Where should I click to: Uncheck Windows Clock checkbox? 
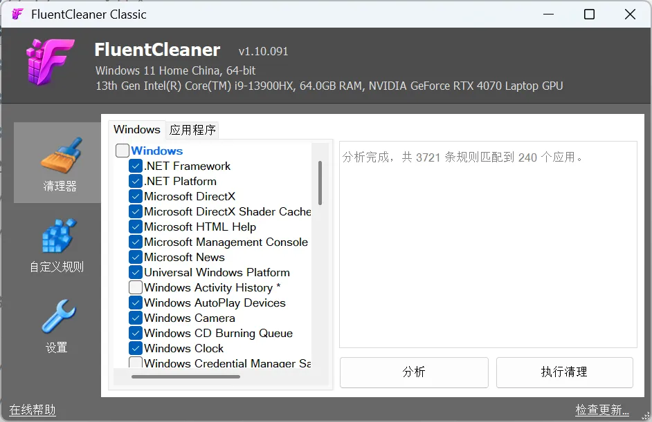[x=136, y=348]
